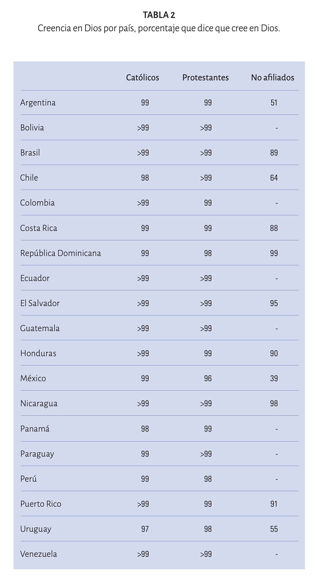Click the Costa Rica row label
Image resolution: width=322 pixels, height=580 pixels.
[x=39, y=228]
